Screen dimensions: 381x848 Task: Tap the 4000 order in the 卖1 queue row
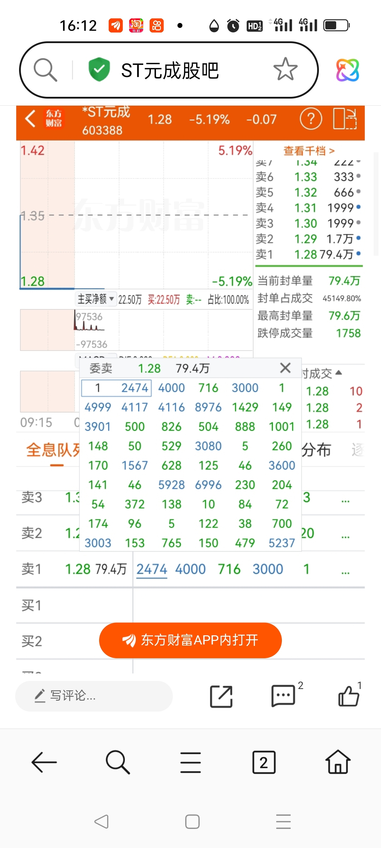point(190,569)
